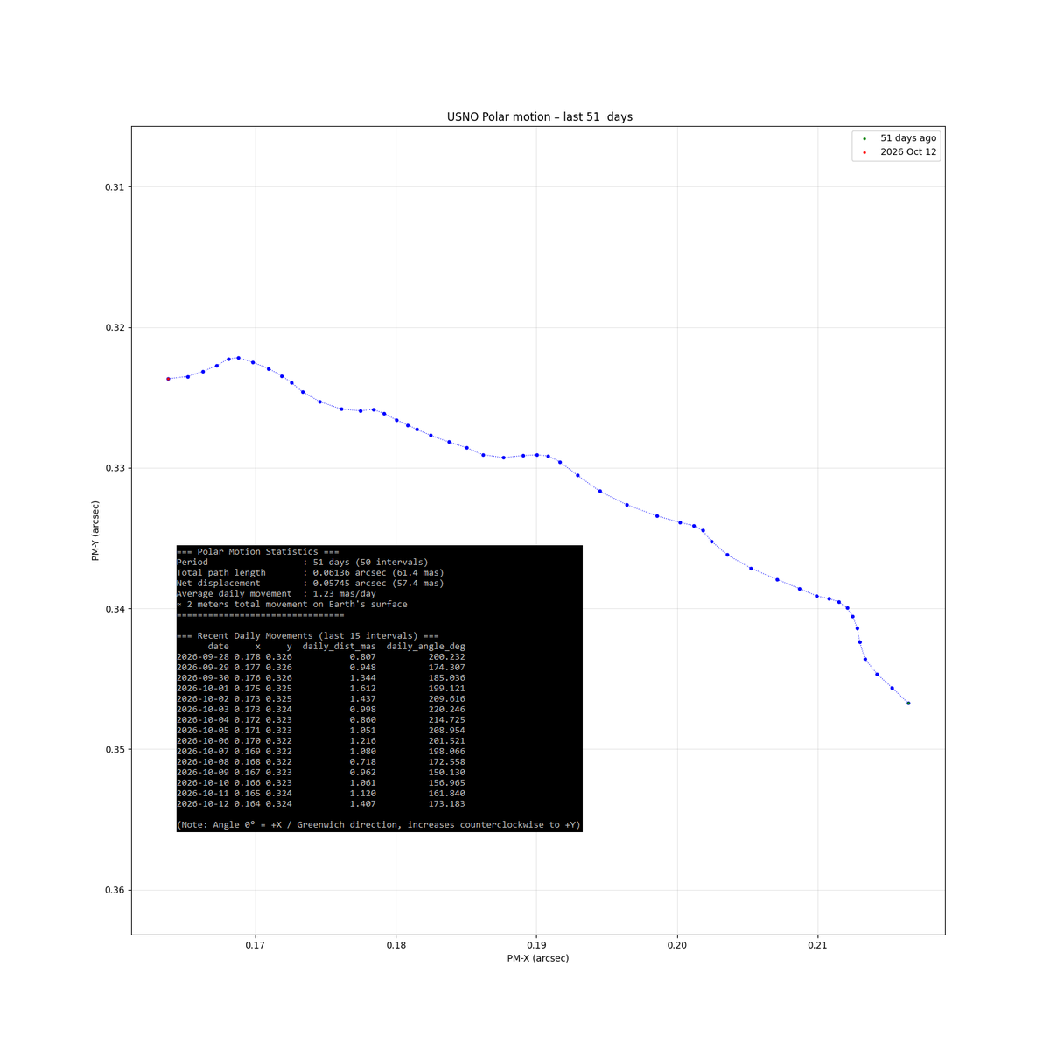The width and height of the screenshot is (1050, 1050).
Task: Click the y-axis tick label 0.33
Action: pyautogui.click(x=115, y=468)
